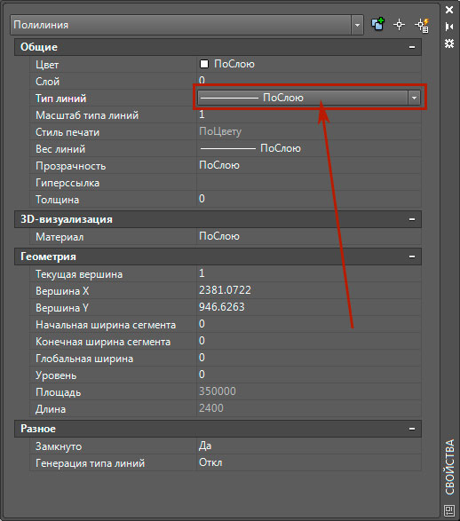Screen dimensions: 460x521
Task: Collapse the 3D-визуализация section
Action: pos(412,219)
